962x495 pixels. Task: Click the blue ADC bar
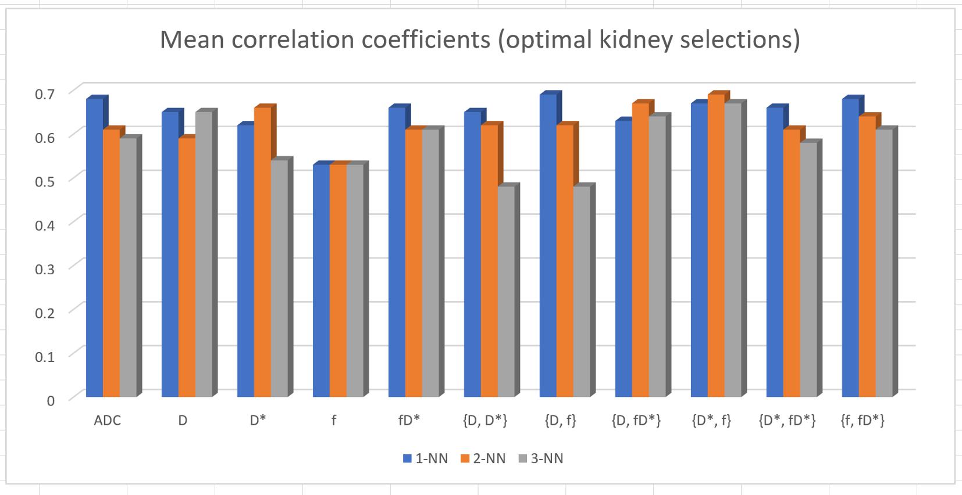[x=94, y=250]
